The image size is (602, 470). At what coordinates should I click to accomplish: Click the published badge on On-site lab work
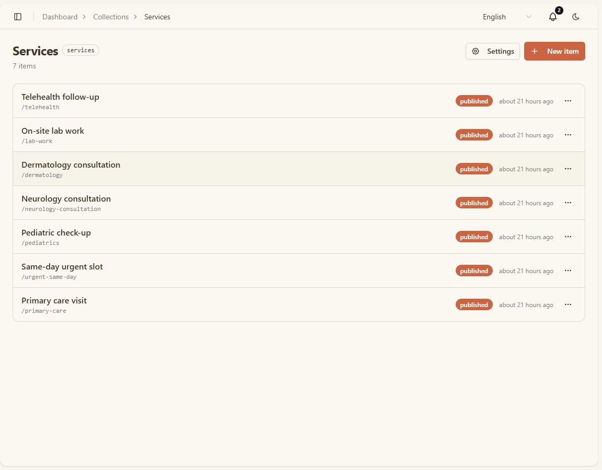coord(474,135)
